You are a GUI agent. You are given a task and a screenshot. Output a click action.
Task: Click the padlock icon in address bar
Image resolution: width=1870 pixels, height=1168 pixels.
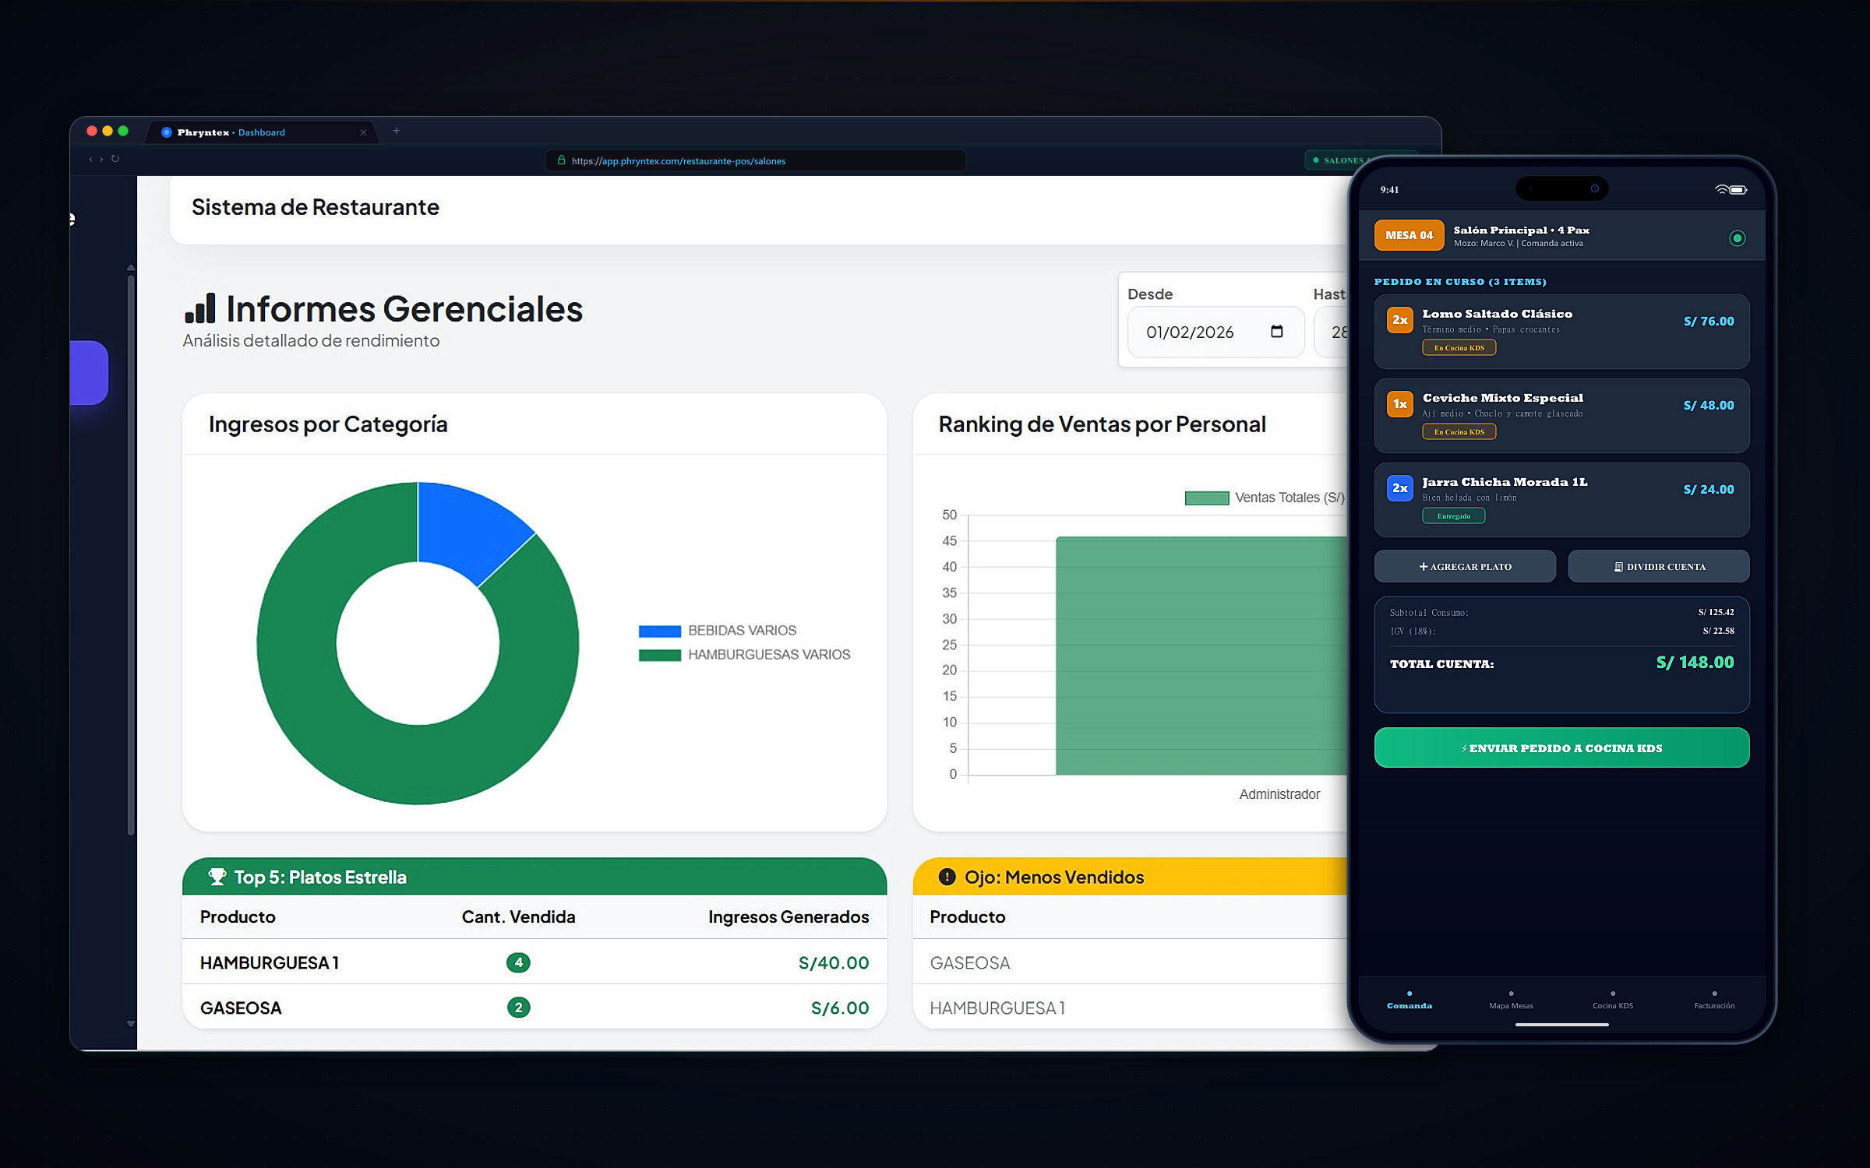[561, 160]
